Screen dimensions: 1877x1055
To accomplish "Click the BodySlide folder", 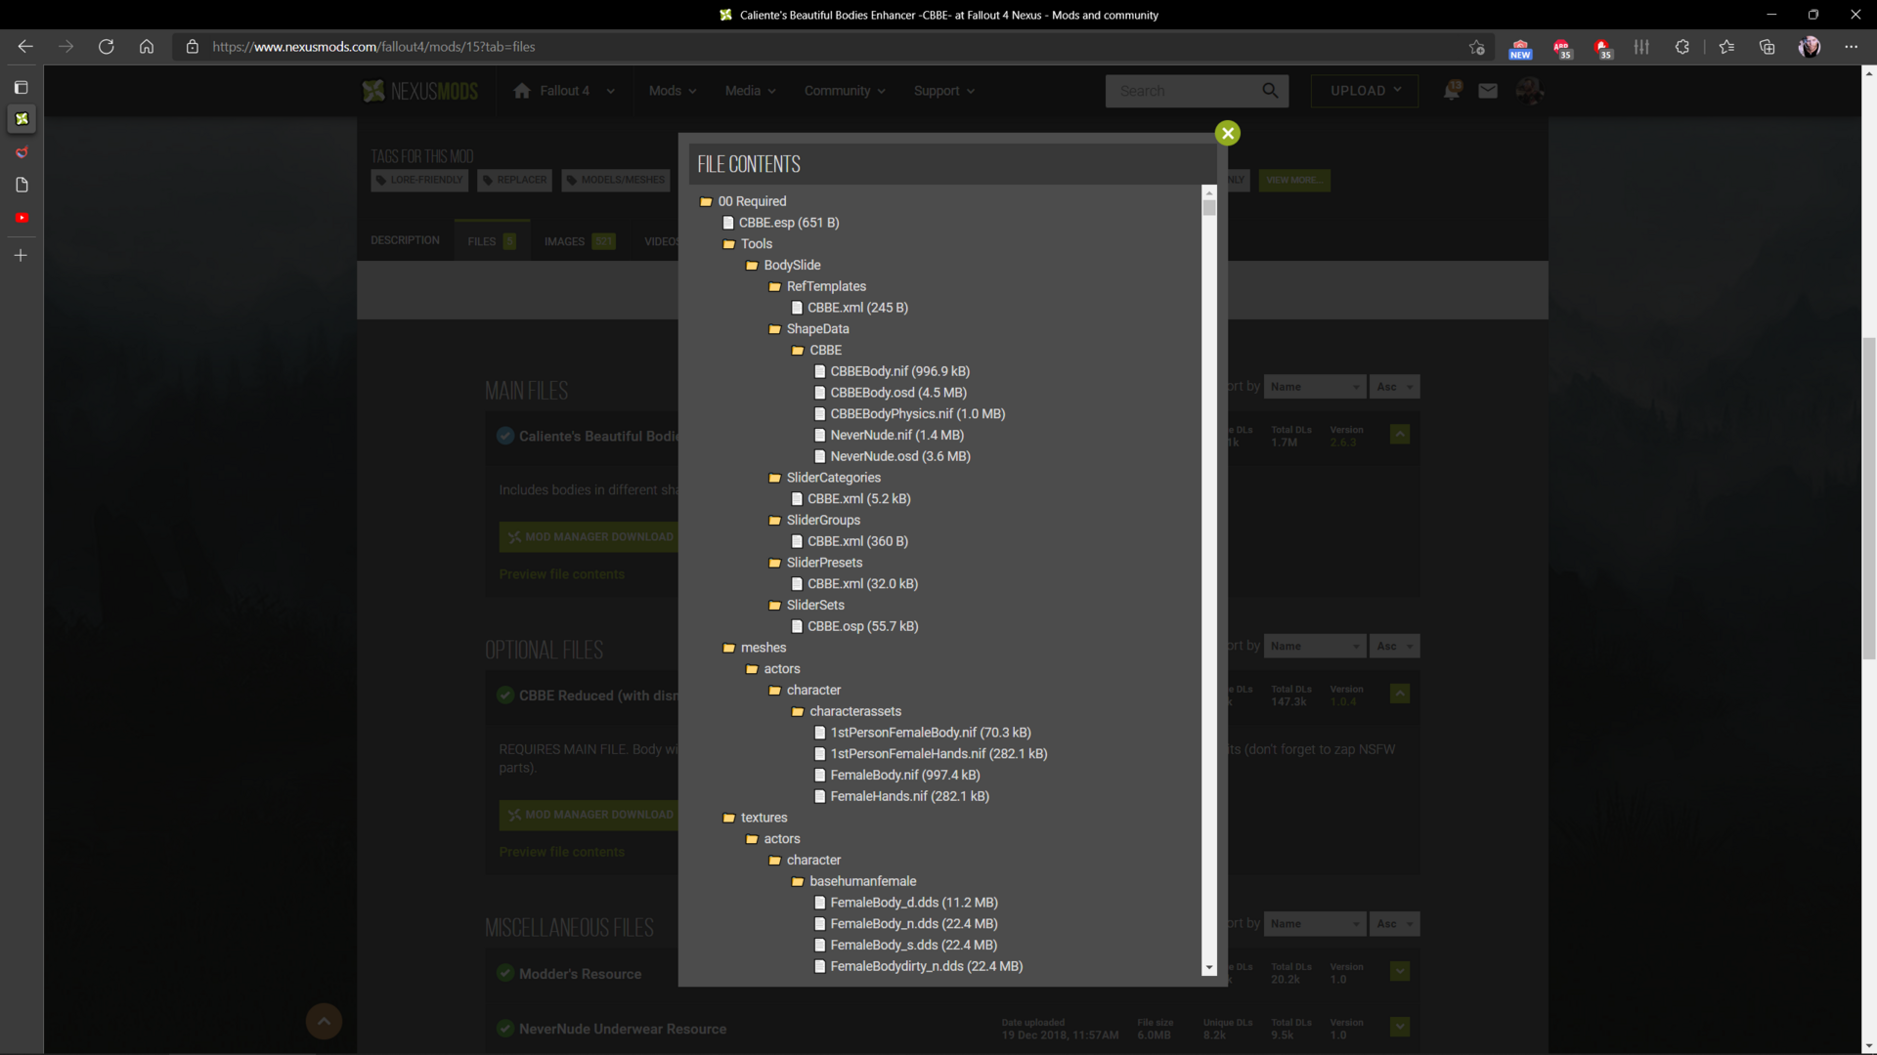I will pos(782,265).
